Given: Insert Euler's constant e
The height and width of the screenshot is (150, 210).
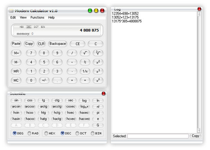Looking at the screenshot, I should coord(98,119).
